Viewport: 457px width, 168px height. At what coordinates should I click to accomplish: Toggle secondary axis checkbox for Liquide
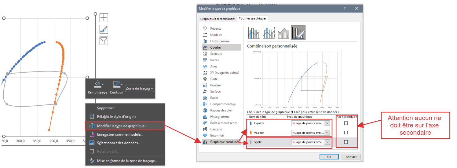346,123
